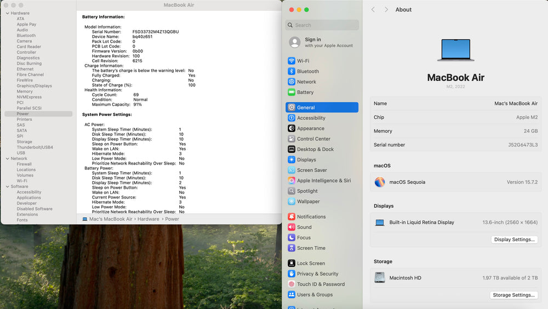Go back using the left chevron

373,10
